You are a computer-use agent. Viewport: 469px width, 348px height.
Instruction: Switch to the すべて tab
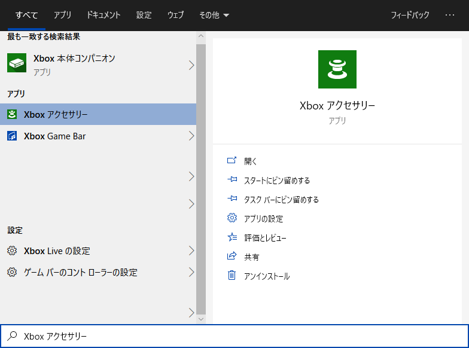[x=26, y=15]
